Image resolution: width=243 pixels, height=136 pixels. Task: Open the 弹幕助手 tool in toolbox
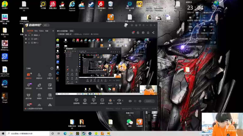pyautogui.click(x=29, y=76)
